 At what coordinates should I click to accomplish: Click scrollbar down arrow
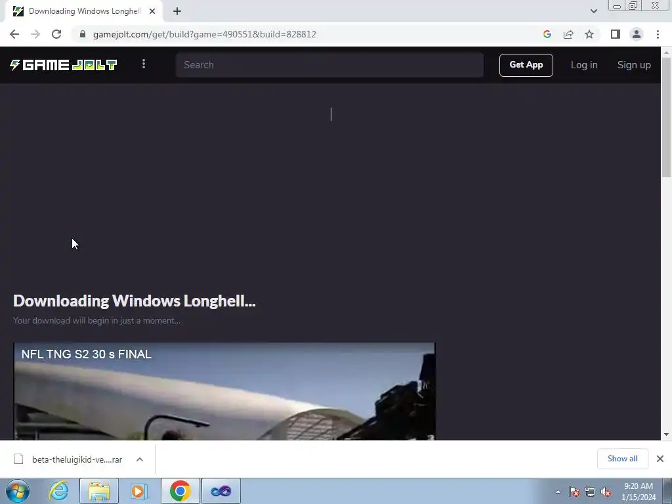(666, 434)
